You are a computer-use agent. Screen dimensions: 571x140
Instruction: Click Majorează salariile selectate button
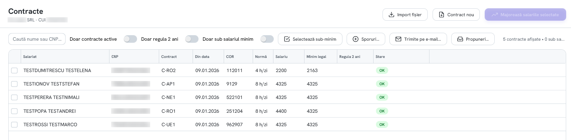[525, 14]
